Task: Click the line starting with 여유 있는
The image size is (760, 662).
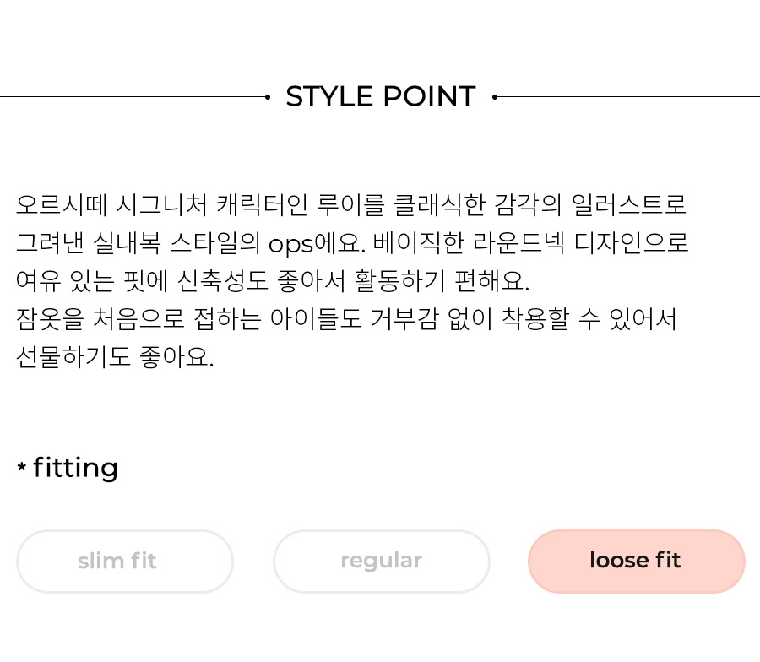Action: 273,281
